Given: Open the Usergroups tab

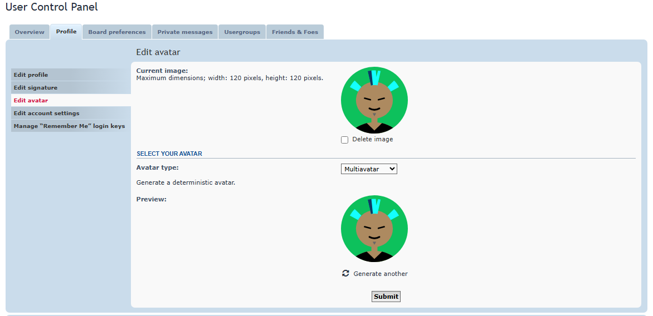Looking at the screenshot, I should (x=242, y=32).
